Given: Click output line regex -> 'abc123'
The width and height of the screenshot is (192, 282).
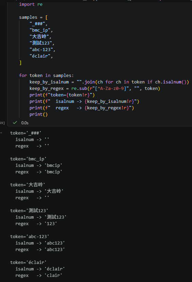Looking at the screenshot, I should point(40,250).
